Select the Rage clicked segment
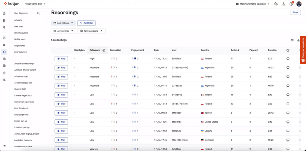This screenshot has height=151, width=306. click(20, 46)
